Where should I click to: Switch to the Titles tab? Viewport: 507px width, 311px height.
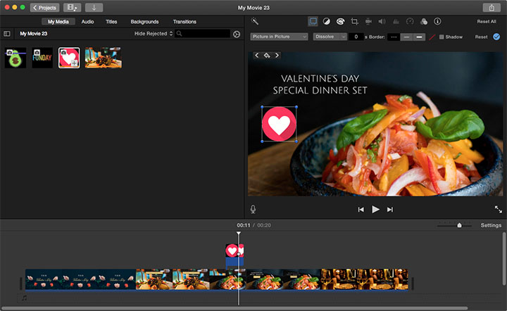[x=111, y=22]
